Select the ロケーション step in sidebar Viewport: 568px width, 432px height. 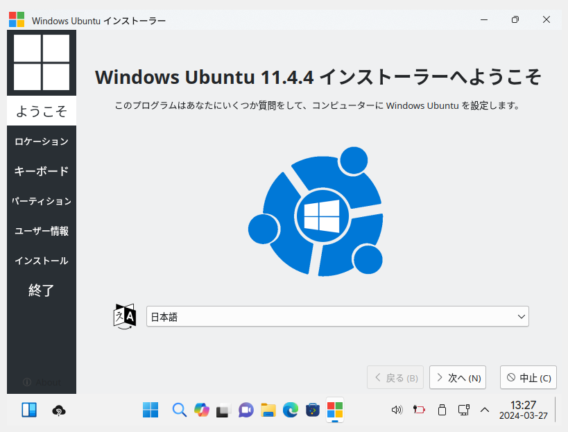[x=42, y=141]
